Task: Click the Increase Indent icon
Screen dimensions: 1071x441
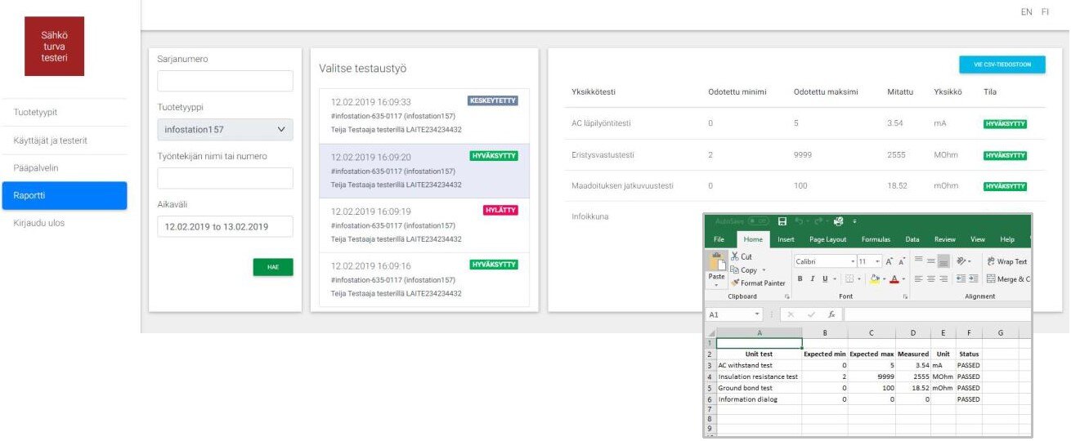Action: [974, 278]
